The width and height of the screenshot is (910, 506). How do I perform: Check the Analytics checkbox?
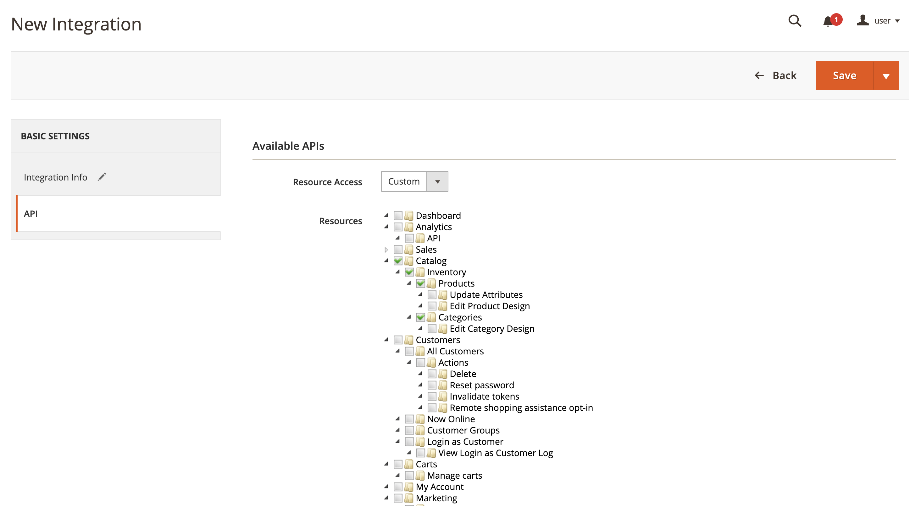click(398, 227)
